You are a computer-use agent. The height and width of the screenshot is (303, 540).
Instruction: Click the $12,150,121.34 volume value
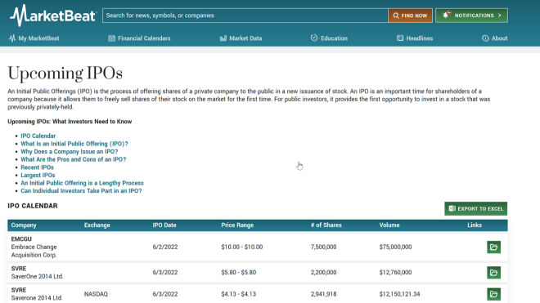coord(399,294)
